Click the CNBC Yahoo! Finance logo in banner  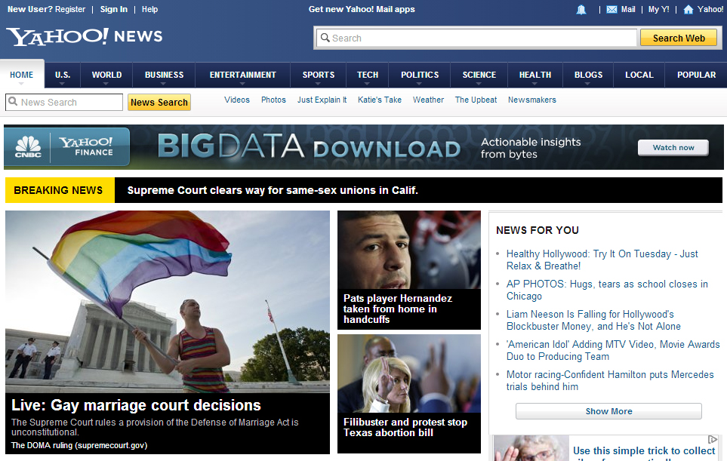pyautogui.click(x=66, y=147)
